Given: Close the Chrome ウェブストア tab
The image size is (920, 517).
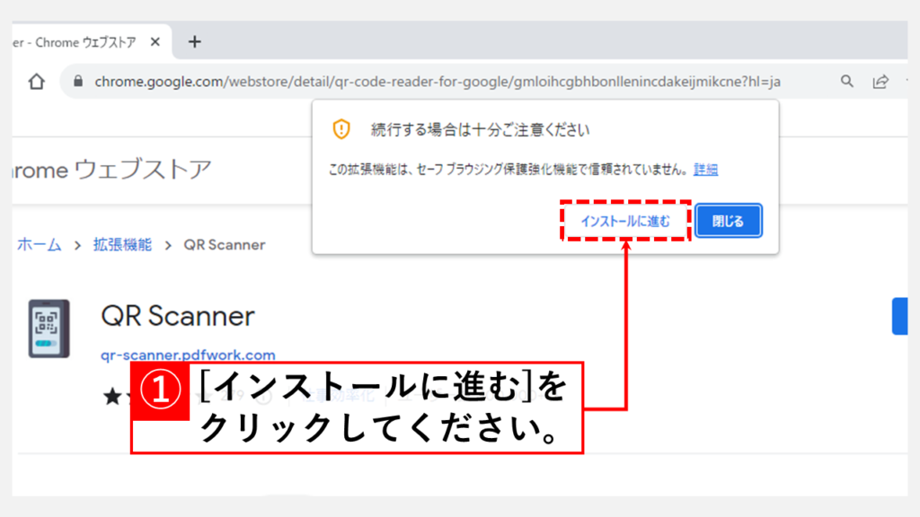Looking at the screenshot, I should (155, 42).
